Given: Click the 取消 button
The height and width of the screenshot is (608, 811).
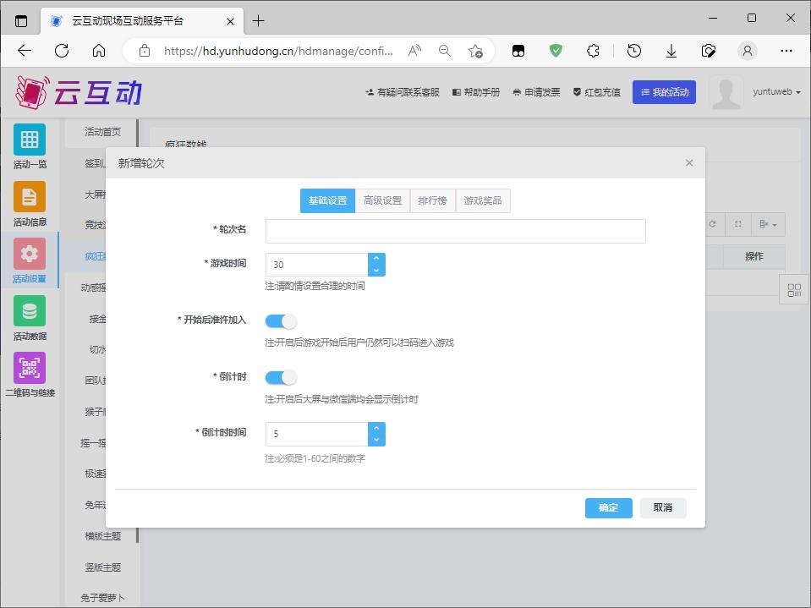Looking at the screenshot, I should pos(662,507).
